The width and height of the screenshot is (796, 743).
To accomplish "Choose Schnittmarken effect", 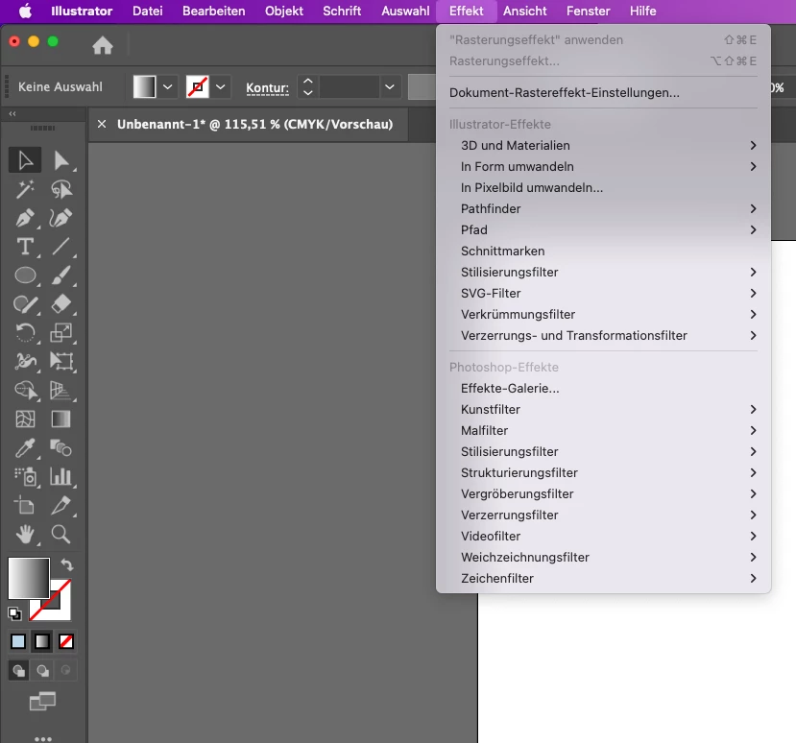I will (603, 252).
